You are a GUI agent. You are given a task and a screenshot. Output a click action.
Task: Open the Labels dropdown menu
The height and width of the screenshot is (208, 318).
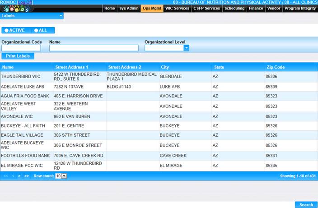61,16
